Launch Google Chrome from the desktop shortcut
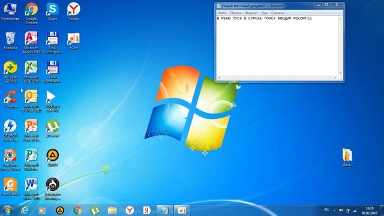Screen dimensions: 384x216 31,13
